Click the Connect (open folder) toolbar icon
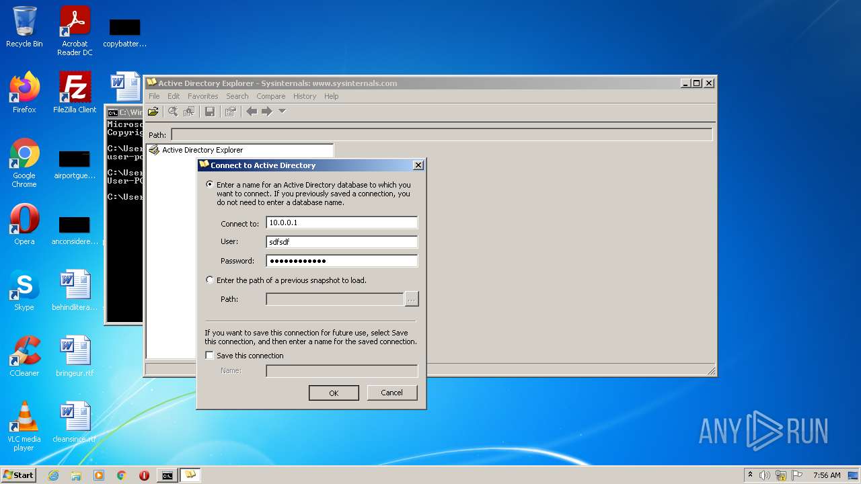The width and height of the screenshot is (861, 484). pos(153,112)
